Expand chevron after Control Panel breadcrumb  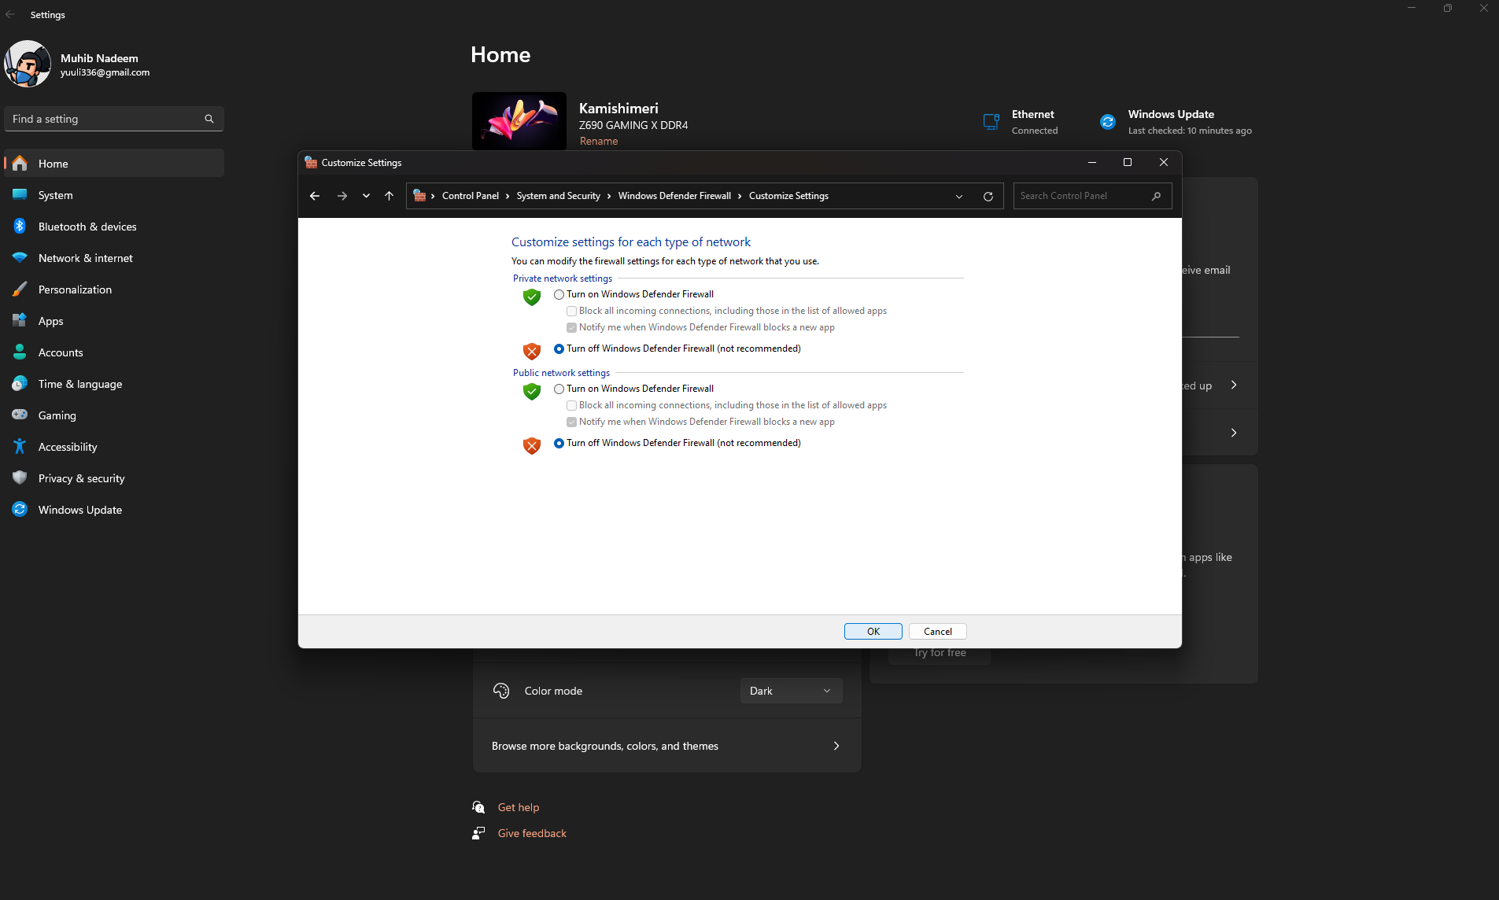coord(508,196)
